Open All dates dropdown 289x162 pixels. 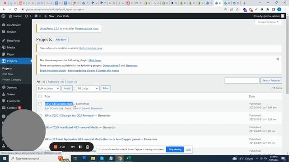88,88
